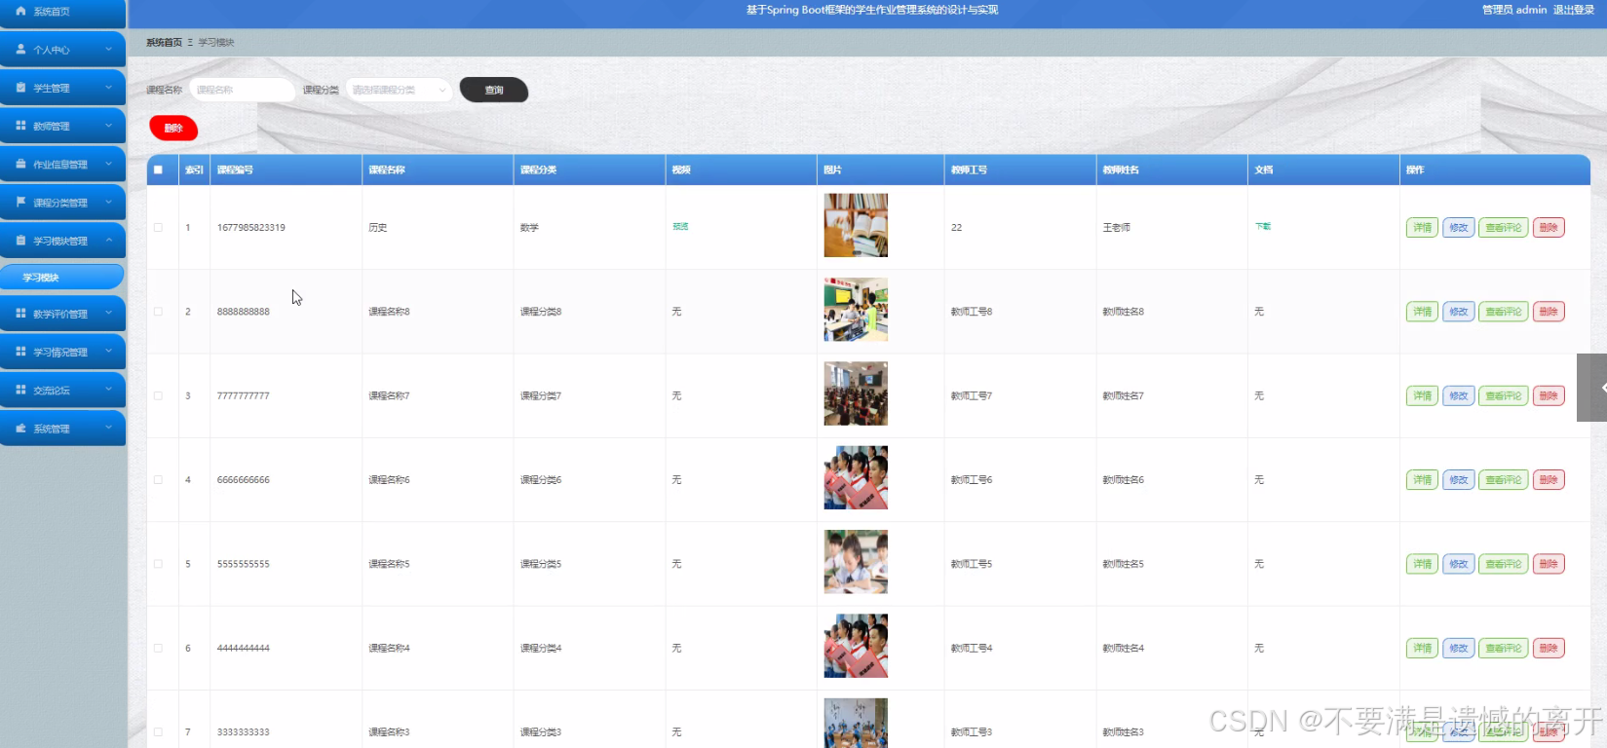Check the row with 课程编号 6666666666
Image resolution: width=1607 pixels, height=748 pixels.
[158, 479]
